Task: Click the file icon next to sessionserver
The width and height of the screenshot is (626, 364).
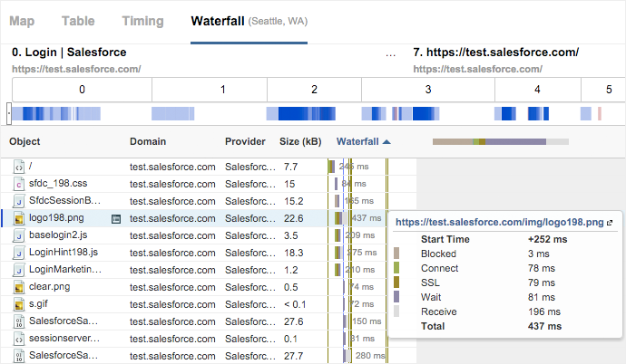Action: (x=18, y=339)
